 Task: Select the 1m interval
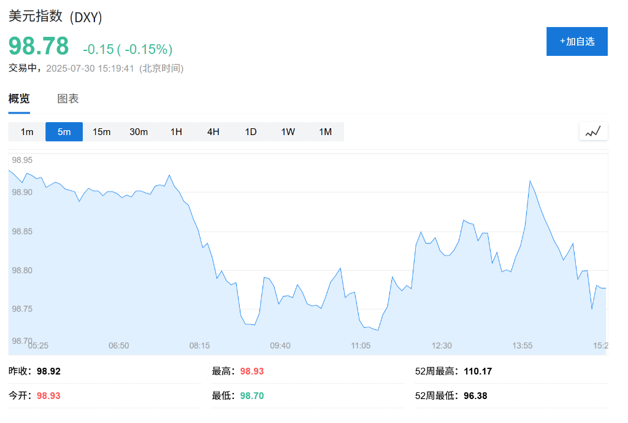click(27, 132)
